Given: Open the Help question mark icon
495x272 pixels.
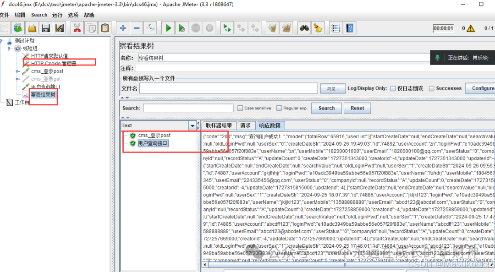Looking at the screenshot, I should pos(350,28).
